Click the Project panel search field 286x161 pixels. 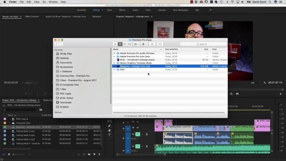(x=20, y=110)
